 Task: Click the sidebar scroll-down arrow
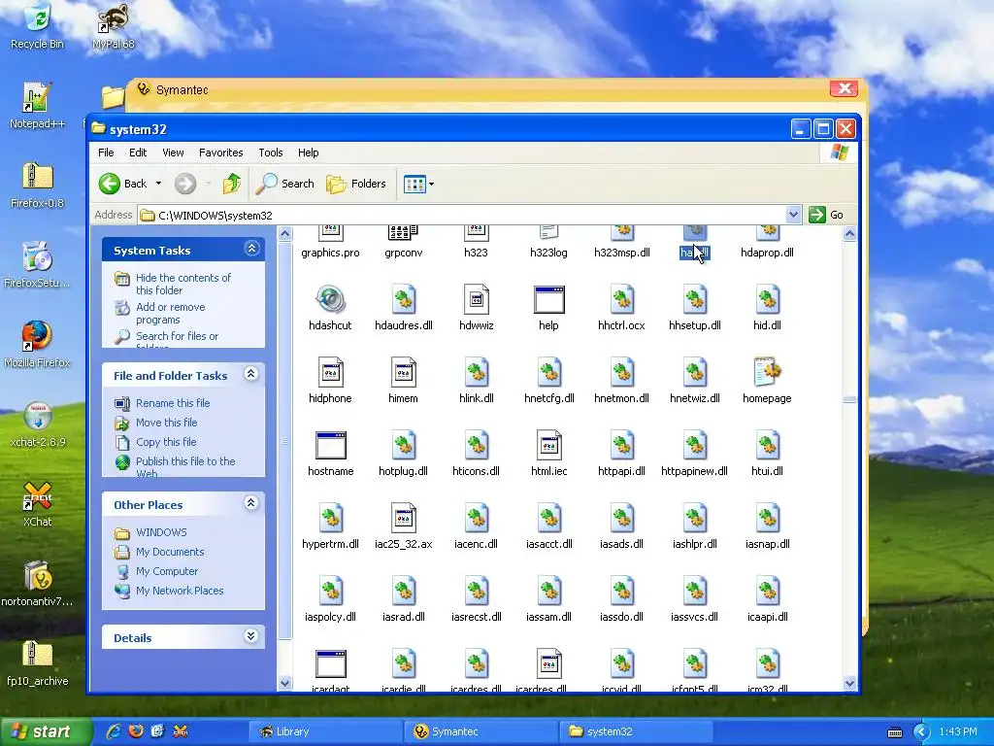284,683
